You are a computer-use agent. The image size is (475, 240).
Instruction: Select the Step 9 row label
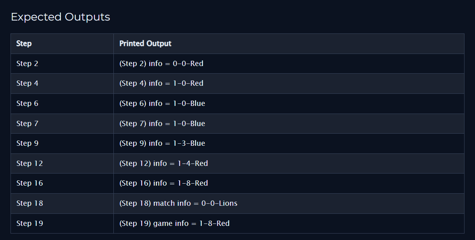tap(27, 143)
